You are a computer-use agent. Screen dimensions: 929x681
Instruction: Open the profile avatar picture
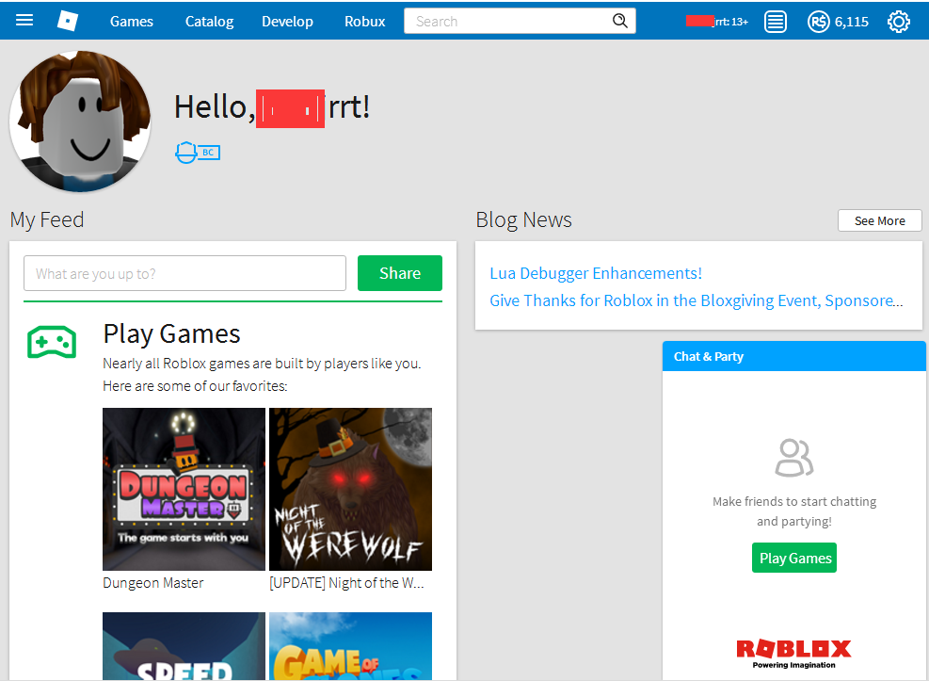pyautogui.click(x=80, y=122)
